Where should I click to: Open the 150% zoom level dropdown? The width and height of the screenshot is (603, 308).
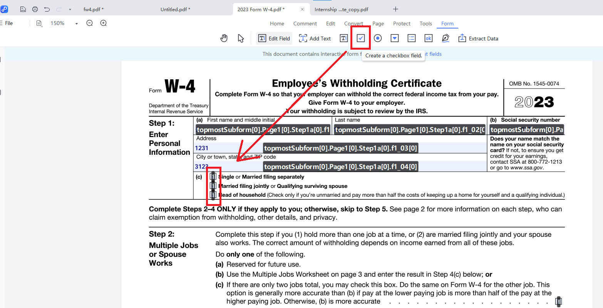[x=76, y=23]
